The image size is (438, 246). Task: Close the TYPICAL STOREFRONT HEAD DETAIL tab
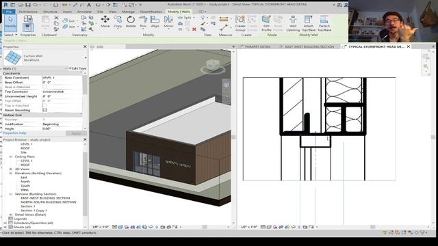(x=409, y=46)
